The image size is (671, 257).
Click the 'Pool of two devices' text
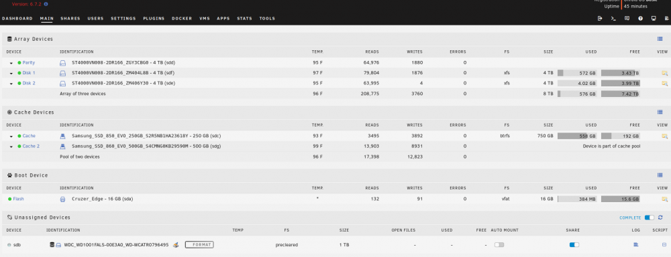[x=80, y=157]
